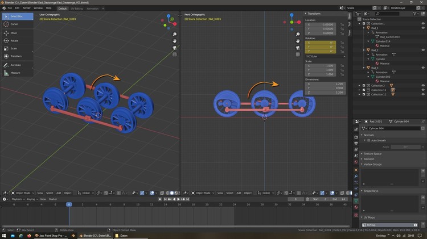Viewport: 427px width, 239px height.
Task: Click the zoom magnifier icon in left viewport
Action: click(x=175, y=34)
